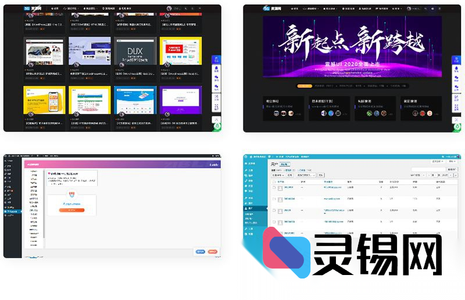
Task: Open the yellow thumbnail with red banner
Action: [x=181, y=51]
